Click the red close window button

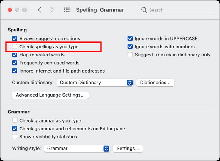10,10
